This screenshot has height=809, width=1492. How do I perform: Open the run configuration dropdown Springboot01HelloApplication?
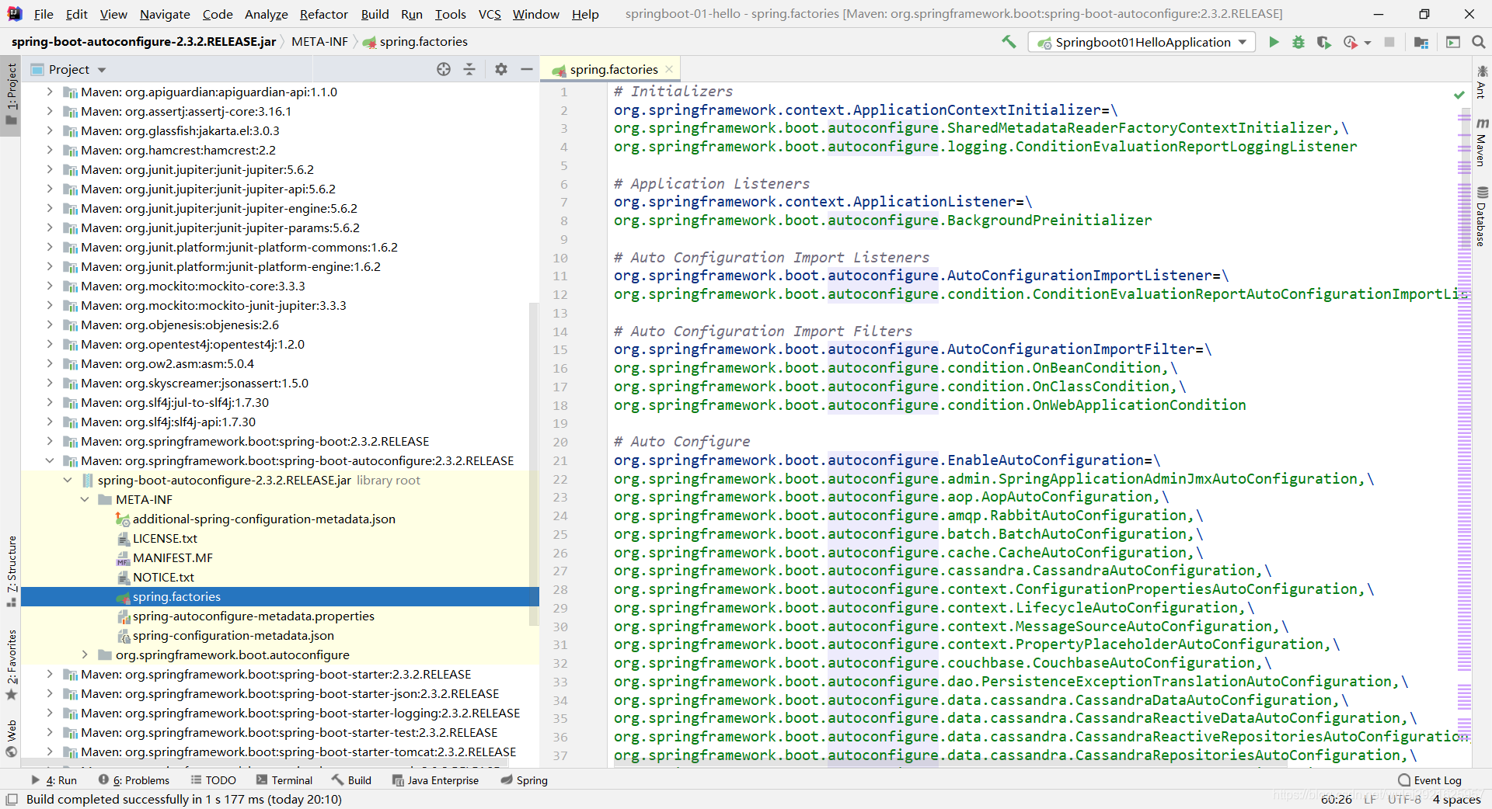[x=1142, y=42]
